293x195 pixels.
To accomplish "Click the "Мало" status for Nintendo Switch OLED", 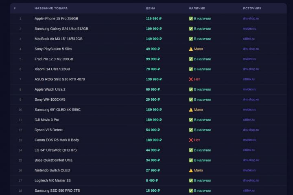I will coord(199,170).
